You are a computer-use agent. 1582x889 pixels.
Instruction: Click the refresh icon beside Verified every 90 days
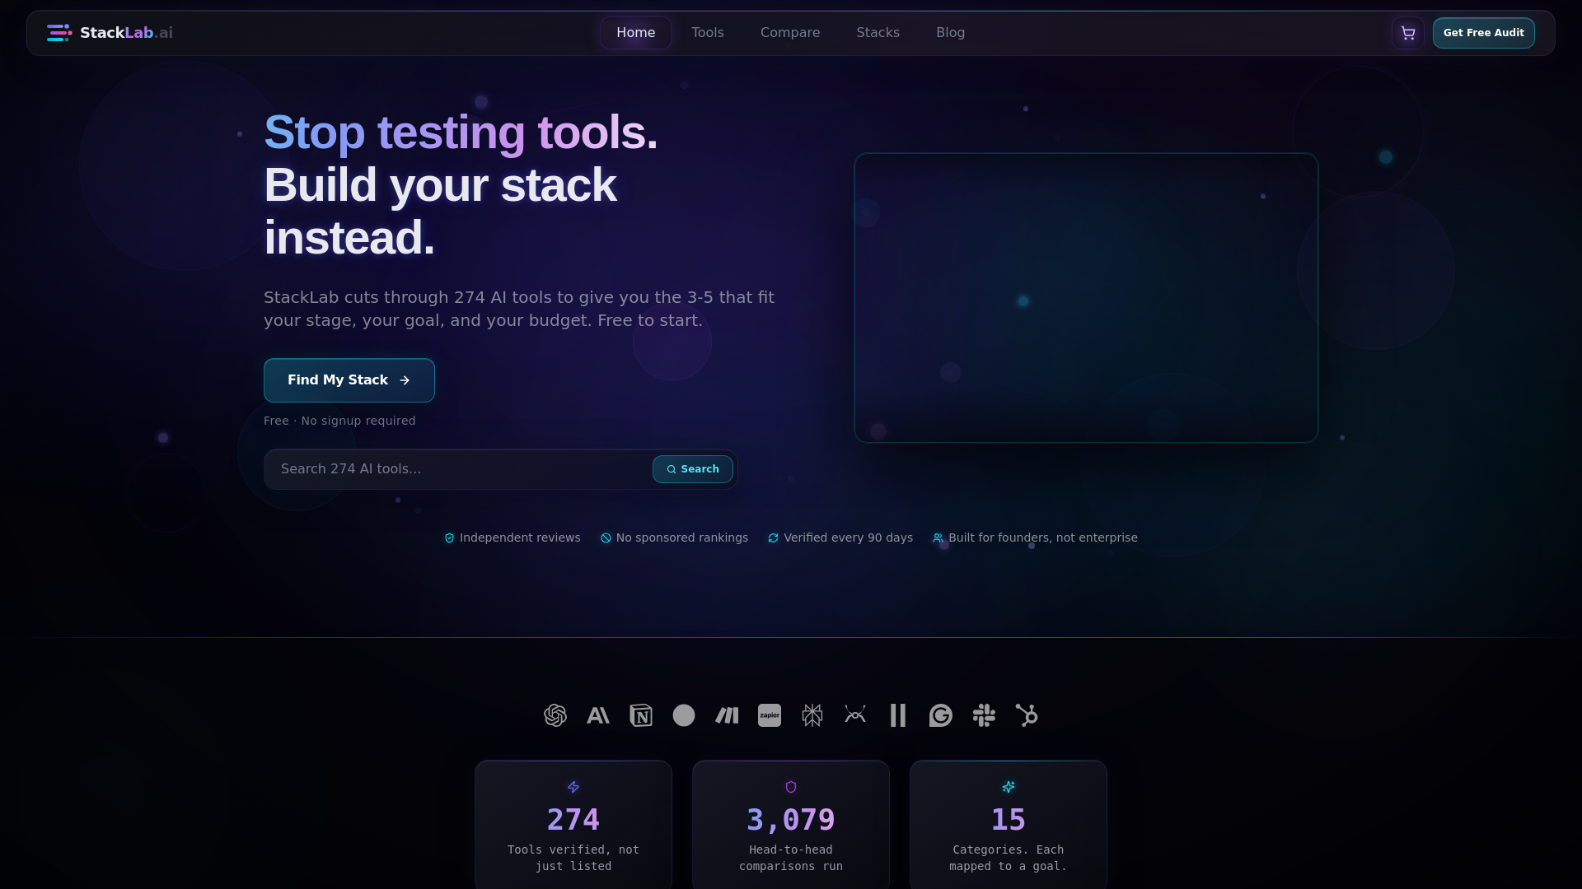pos(774,538)
